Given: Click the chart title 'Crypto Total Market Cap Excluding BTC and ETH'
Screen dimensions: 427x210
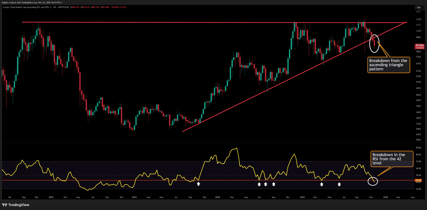Looking at the screenshot, I should point(26,7).
